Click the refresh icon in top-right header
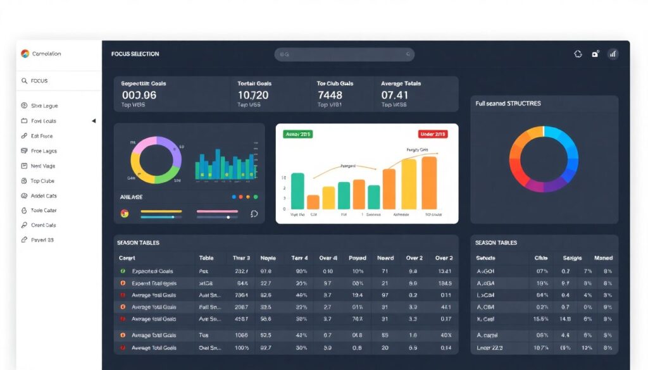648x370 pixels. pyautogui.click(x=578, y=54)
